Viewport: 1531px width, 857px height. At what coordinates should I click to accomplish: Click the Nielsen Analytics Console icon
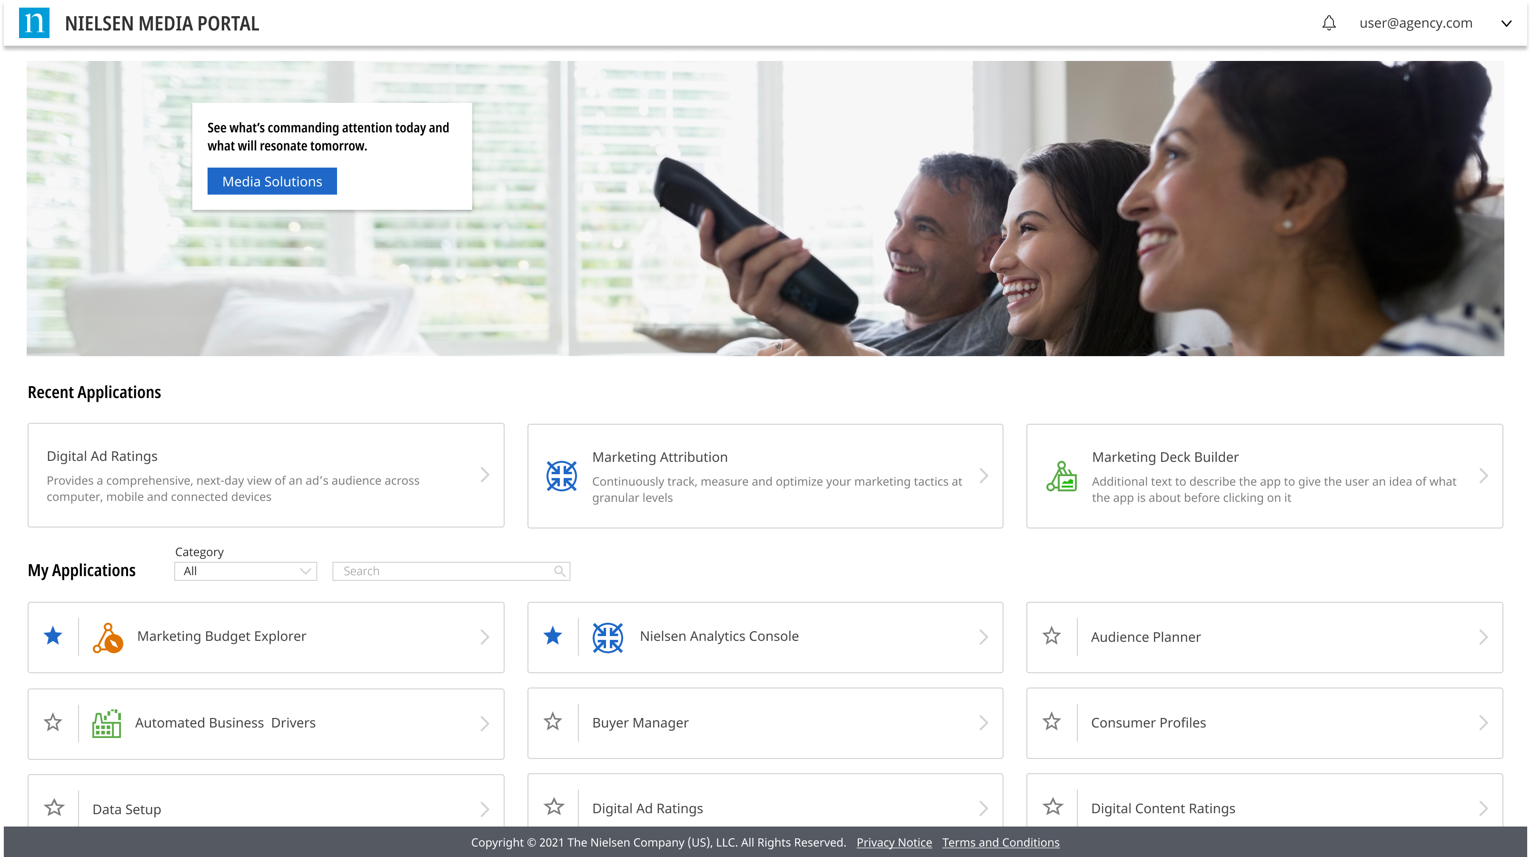coord(607,637)
